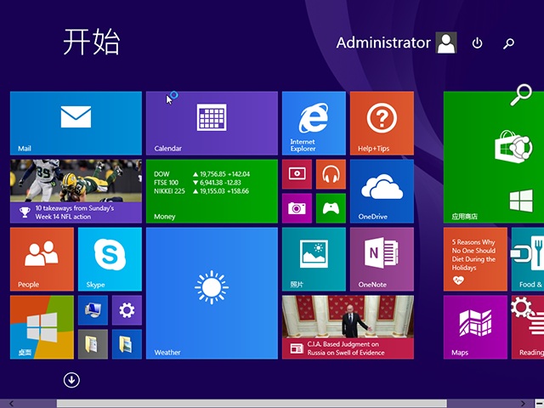Click the Administrator user avatar picture

click(x=446, y=42)
